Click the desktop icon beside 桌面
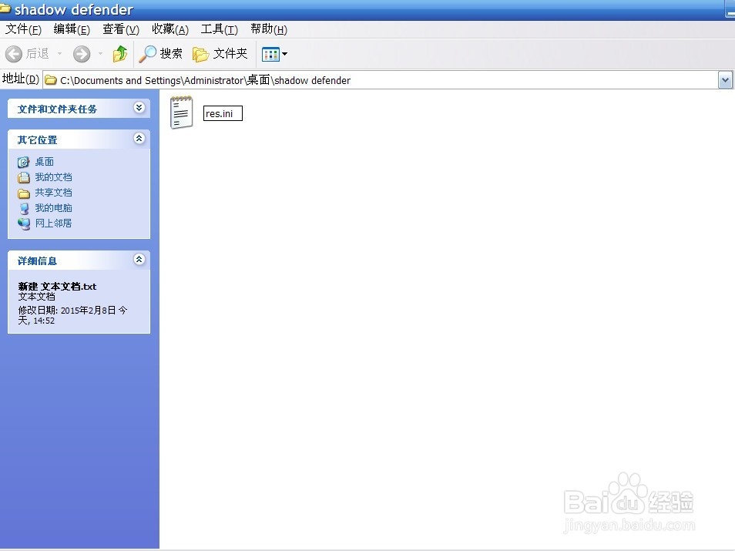Image resolution: width=735 pixels, height=551 pixels. (x=23, y=163)
